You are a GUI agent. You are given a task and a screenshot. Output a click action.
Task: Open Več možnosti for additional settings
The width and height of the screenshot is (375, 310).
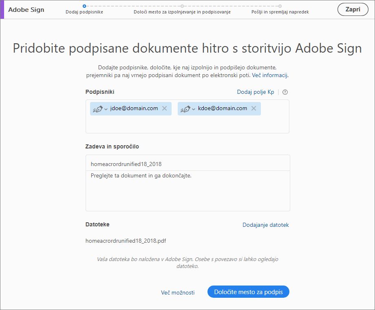pyautogui.click(x=178, y=292)
